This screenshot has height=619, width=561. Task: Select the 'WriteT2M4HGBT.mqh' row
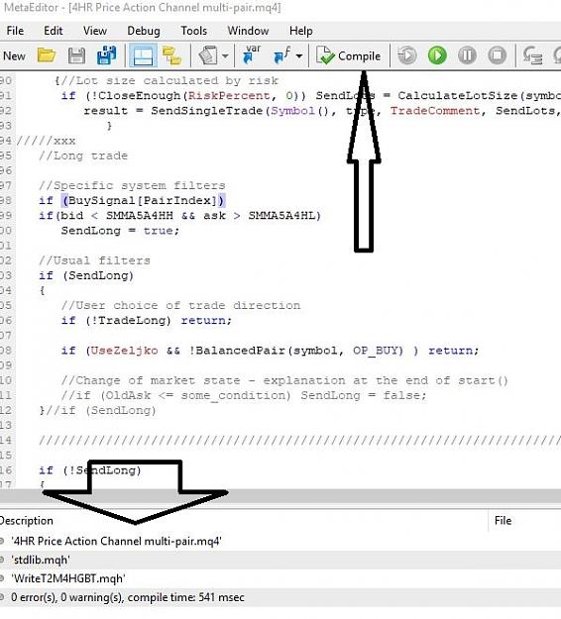280,578
